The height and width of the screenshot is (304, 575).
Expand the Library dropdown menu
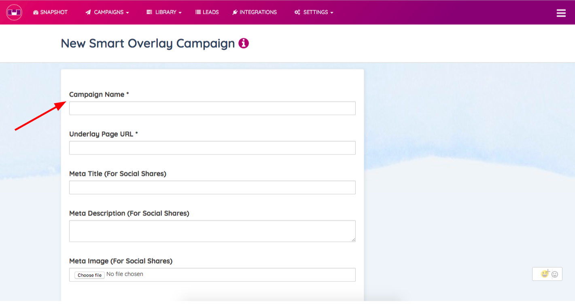tap(164, 12)
